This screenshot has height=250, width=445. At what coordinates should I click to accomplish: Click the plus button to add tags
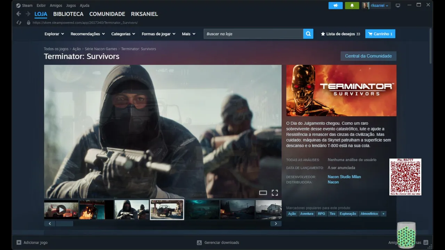click(383, 214)
